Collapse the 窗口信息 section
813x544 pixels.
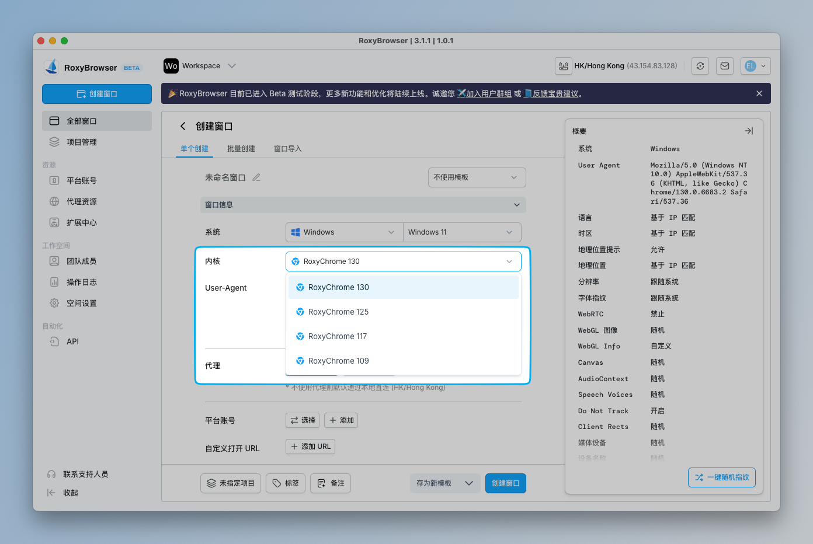tap(363, 205)
